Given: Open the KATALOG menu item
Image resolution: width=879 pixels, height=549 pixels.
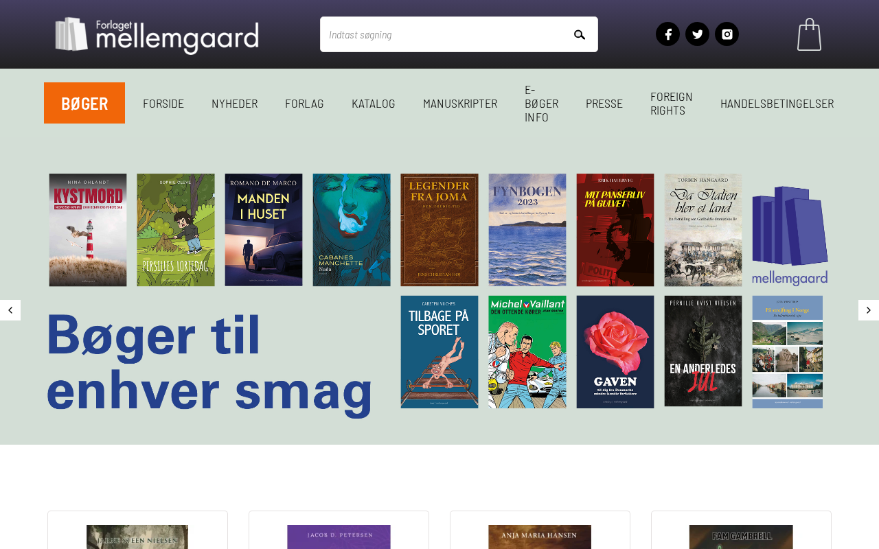Looking at the screenshot, I should point(374,103).
